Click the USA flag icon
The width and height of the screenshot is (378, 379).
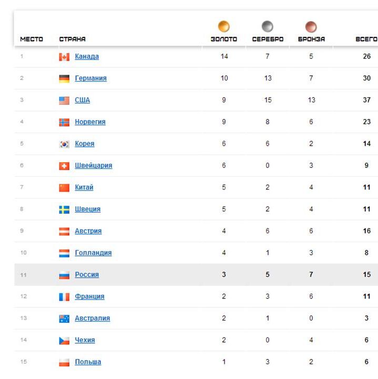[x=64, y=101]
